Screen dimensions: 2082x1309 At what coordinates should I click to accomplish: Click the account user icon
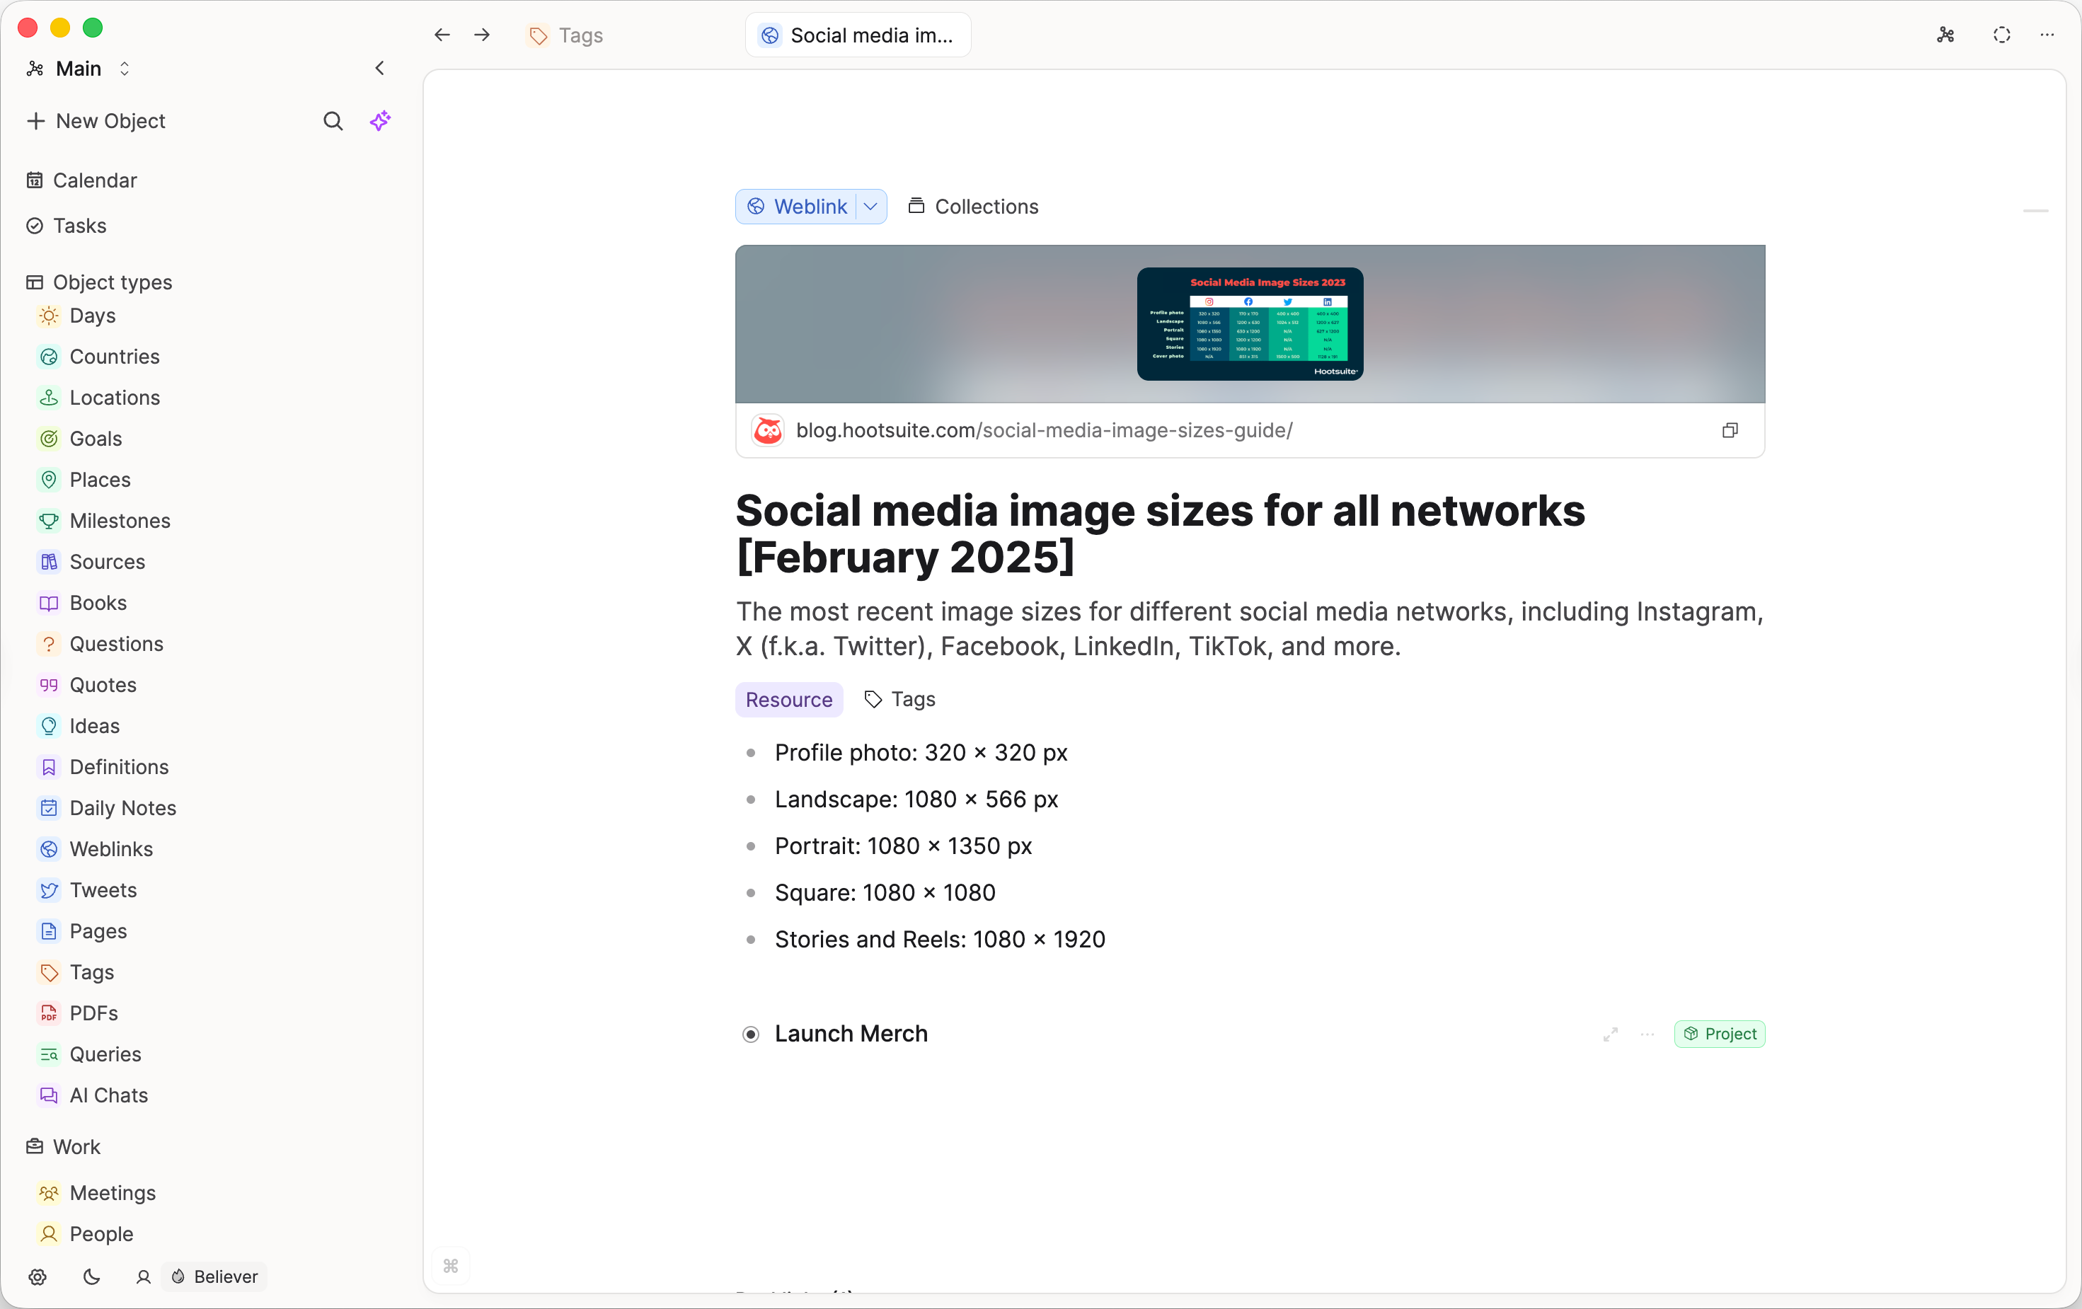point(144,1277)
